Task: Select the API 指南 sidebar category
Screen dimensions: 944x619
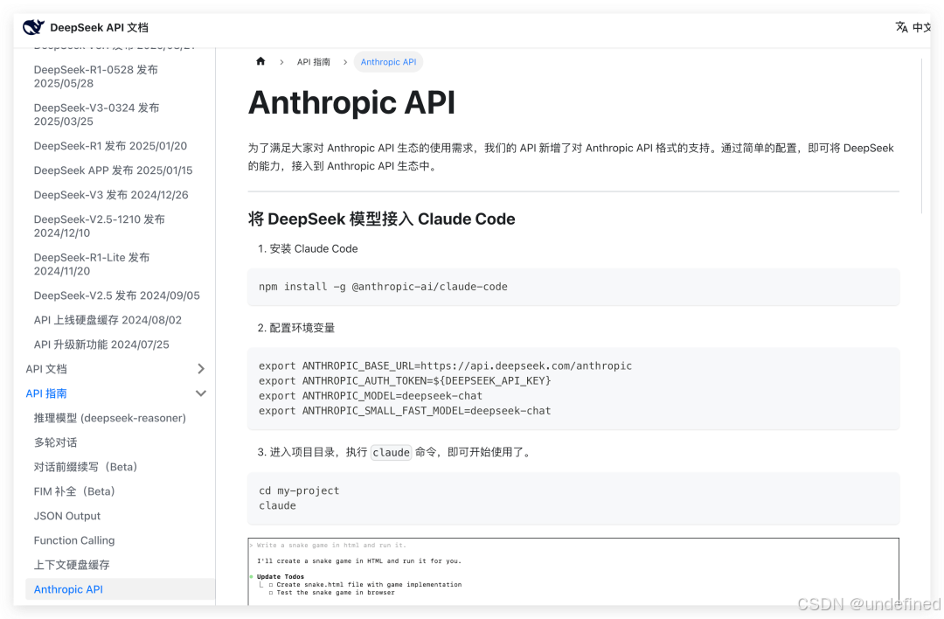Action: point(46,393)
